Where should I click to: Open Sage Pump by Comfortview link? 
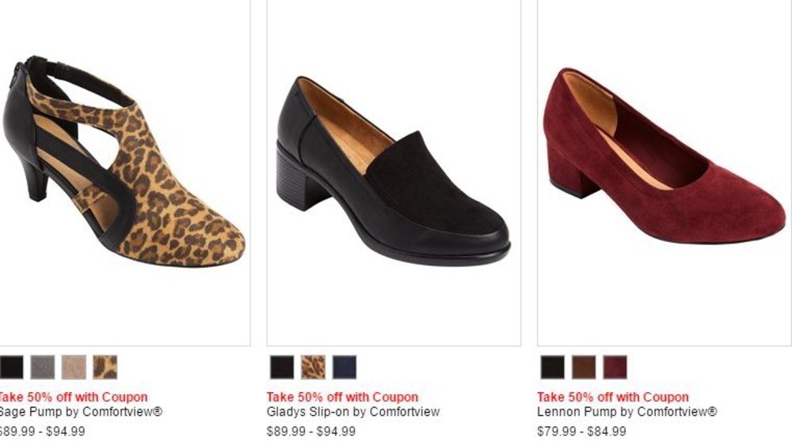click(x=81, y=412)
